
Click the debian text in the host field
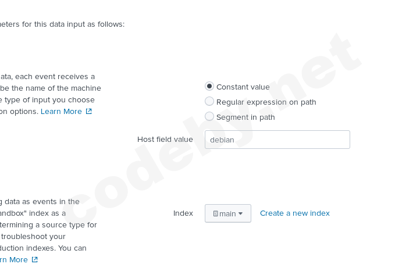[222, 140]
